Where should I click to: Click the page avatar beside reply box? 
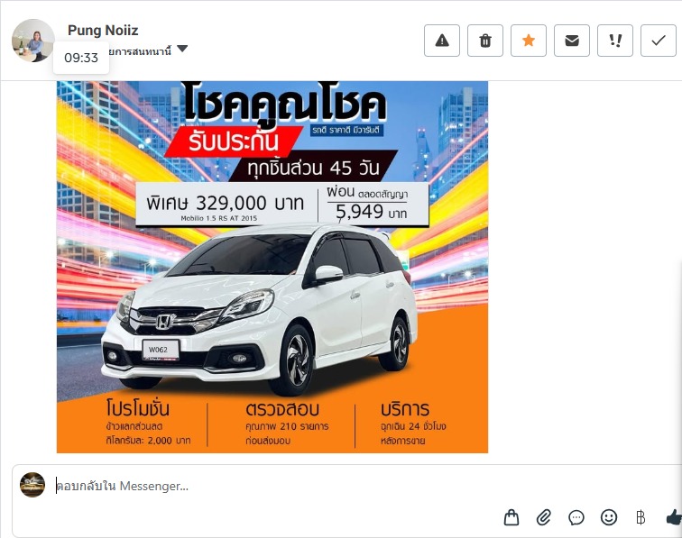click(32, 485)
